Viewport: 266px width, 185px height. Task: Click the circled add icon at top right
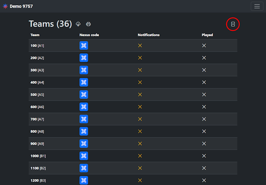tap(233, 24)
